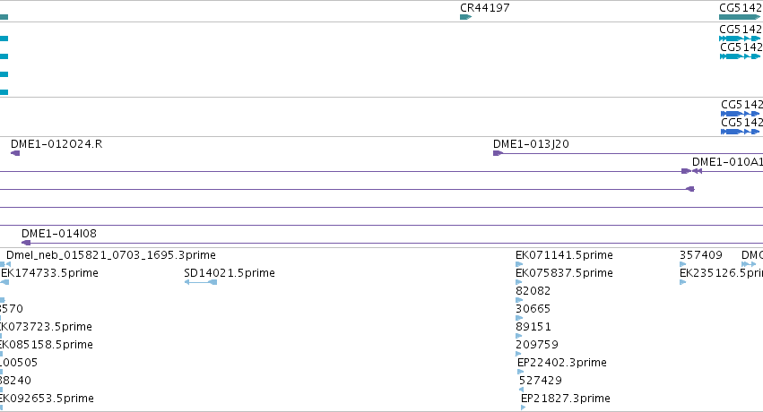Click the DME1-012O24.R label
The image size is (763, 412).
pos(56,144)
